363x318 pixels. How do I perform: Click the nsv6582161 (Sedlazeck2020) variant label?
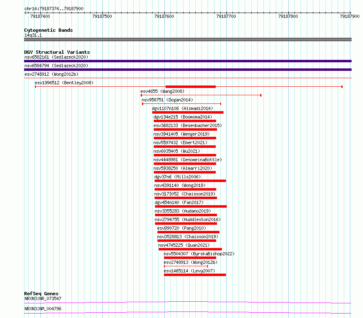(56, 57)
